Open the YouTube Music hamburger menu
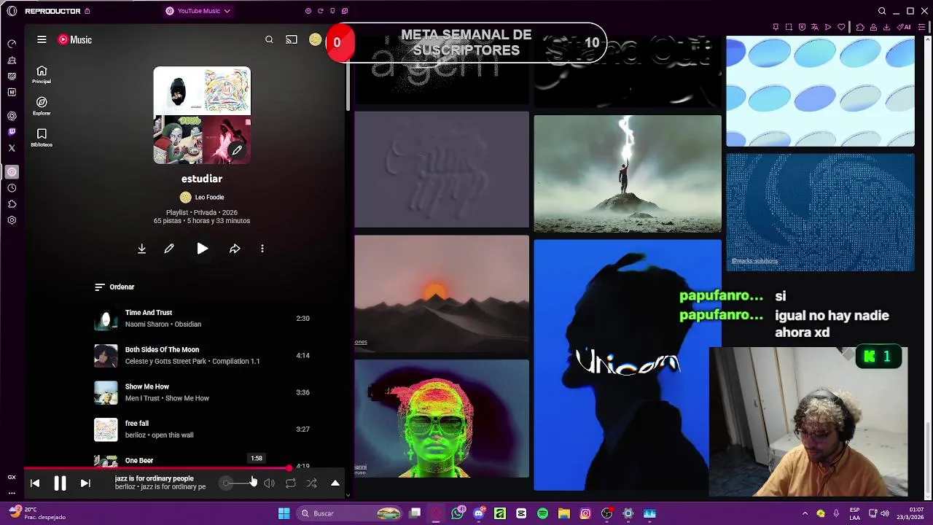 pyautogui.click(x=42, y=39)
